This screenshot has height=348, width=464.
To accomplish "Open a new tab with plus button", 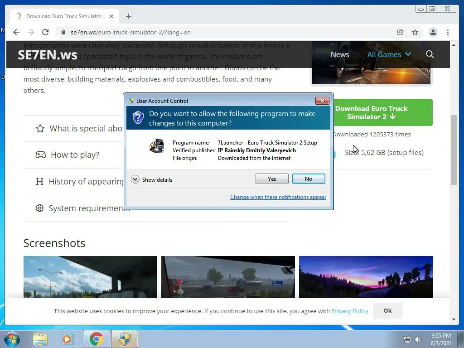I will (x=128, y=16).
